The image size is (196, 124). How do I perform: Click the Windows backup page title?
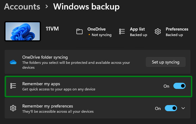pyautogui.click(x=86, y=7)
